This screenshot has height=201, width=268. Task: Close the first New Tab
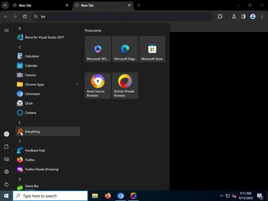point(67,5)
